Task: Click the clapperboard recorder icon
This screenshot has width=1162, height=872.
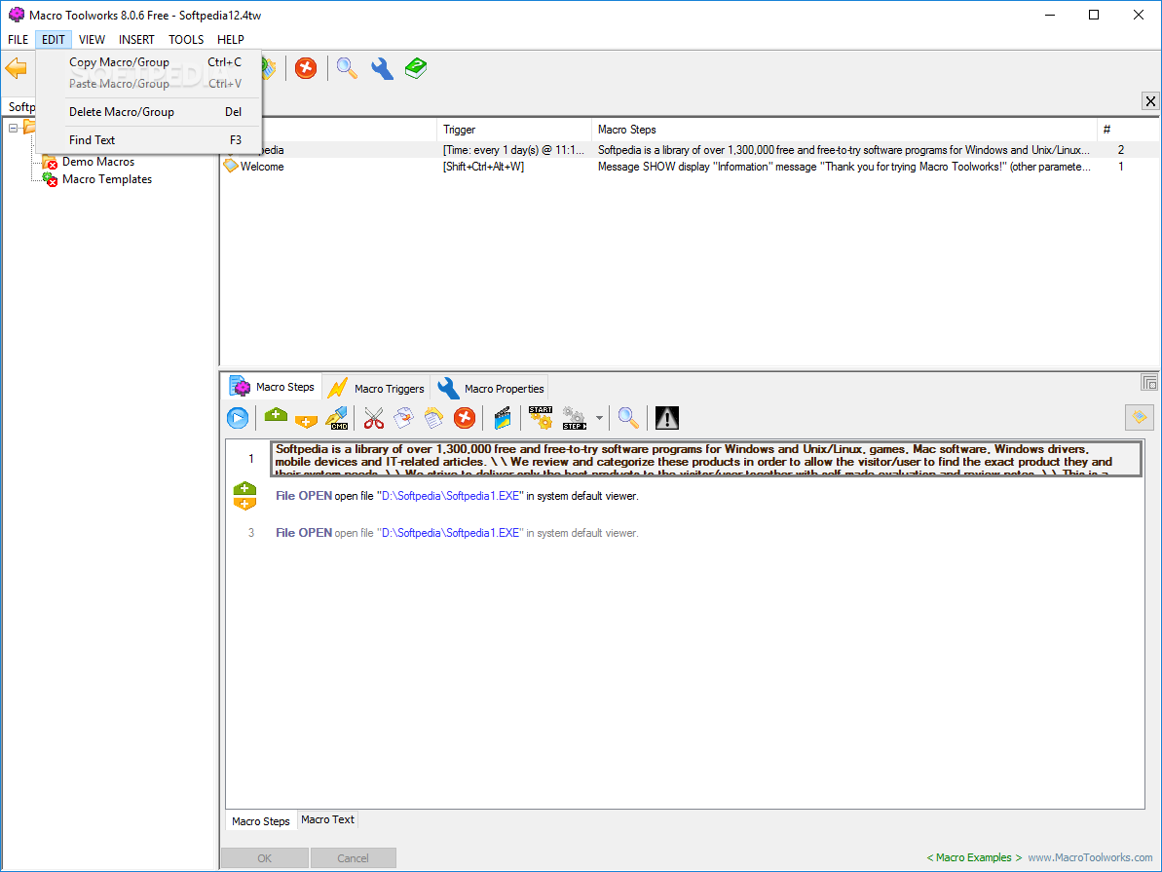Action: pyautogui.click(x=503, y=418)
